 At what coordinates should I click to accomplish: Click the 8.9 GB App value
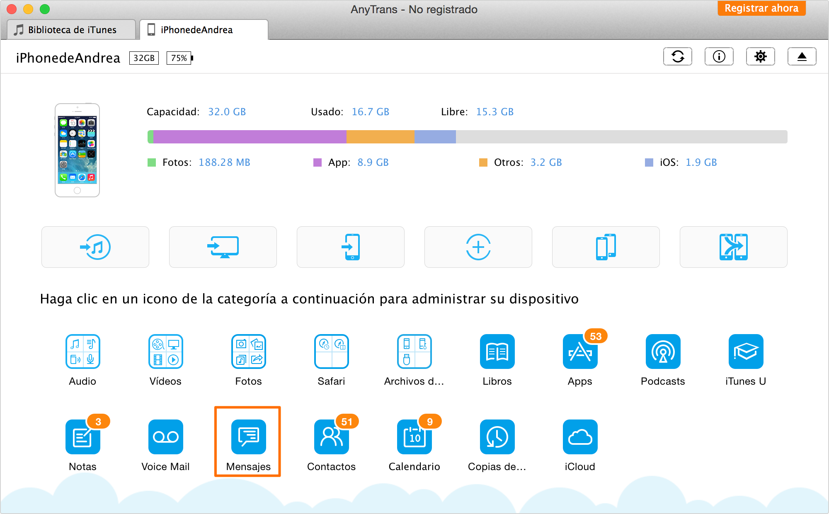373,162
